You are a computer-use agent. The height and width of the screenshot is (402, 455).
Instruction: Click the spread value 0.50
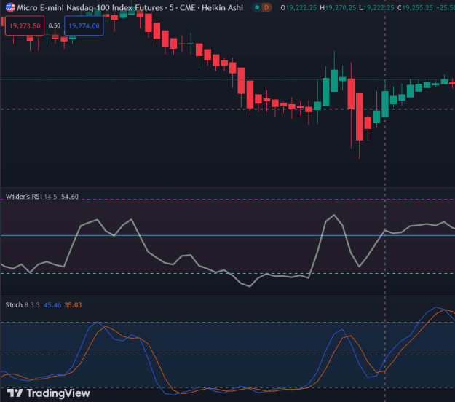tap(55, 25)
